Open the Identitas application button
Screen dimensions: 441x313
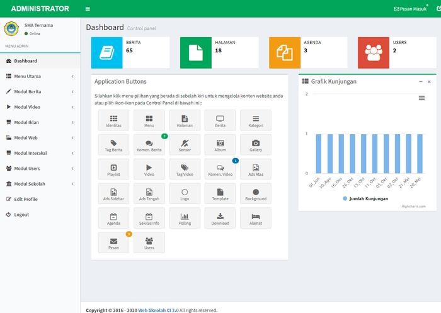tap(113, 120)
